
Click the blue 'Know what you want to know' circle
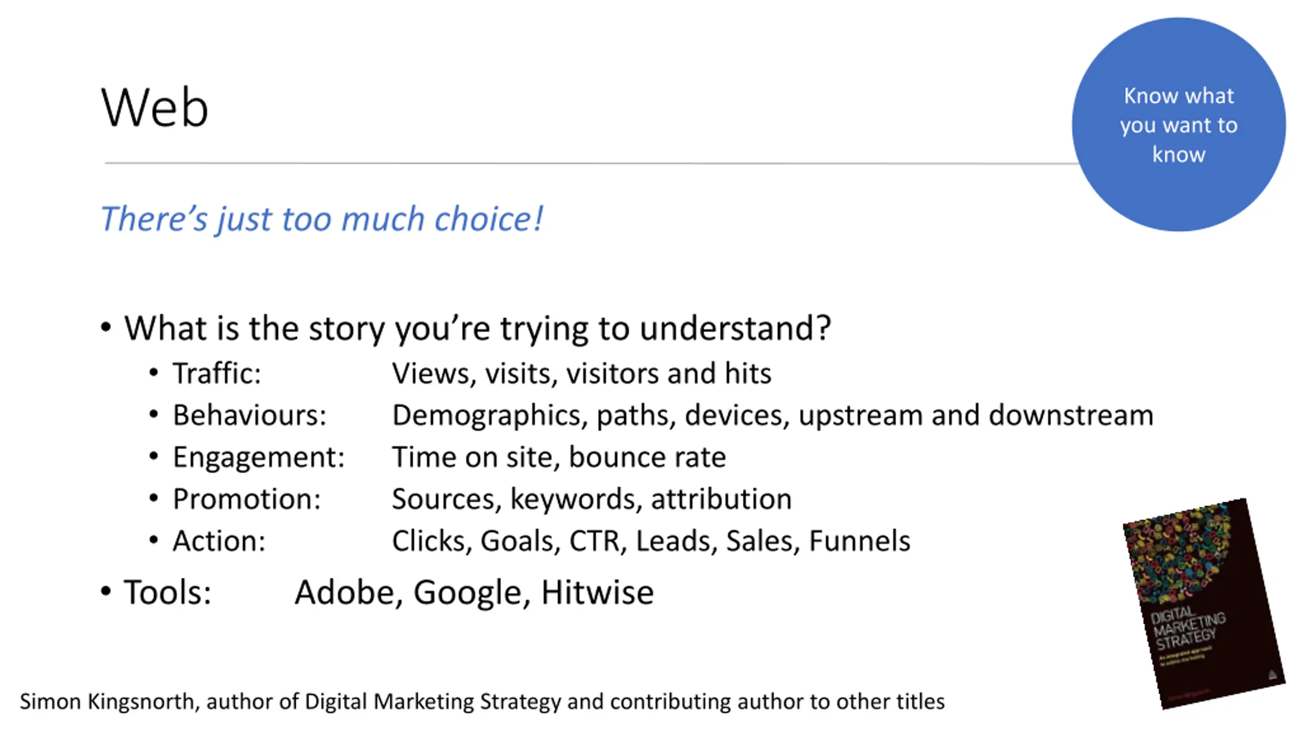pyautogui.click(x=1179, y=125)
